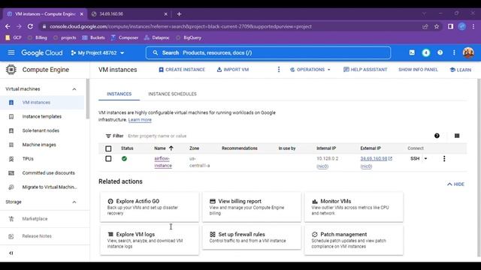
Task: Open a new browser tab
Action: pyautogui.click(x=179, y=13)
